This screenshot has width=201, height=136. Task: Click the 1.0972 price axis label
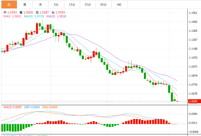coord(193,67)
